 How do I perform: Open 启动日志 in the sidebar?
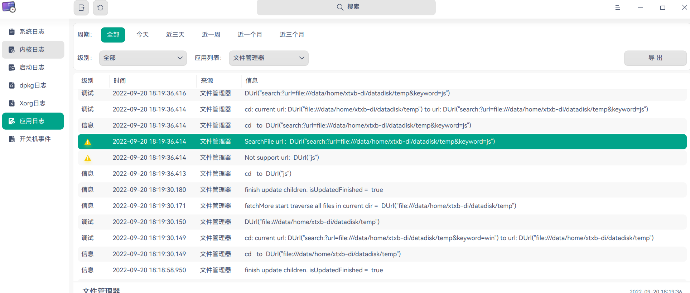point(33,68)
